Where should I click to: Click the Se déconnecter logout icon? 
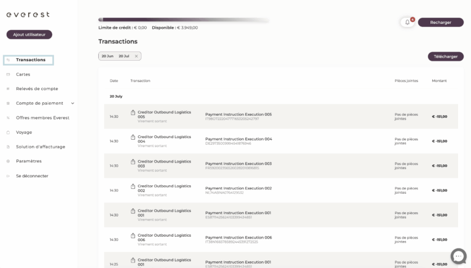tap(8, 176)
